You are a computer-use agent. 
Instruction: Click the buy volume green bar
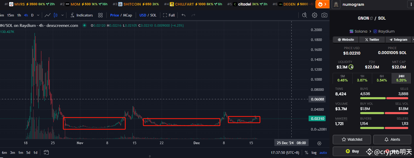372,113
